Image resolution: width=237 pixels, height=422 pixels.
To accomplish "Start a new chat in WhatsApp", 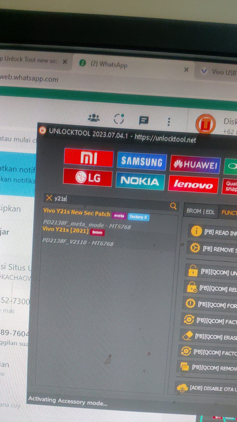I will pyautogui.click(x=144, y=121).
